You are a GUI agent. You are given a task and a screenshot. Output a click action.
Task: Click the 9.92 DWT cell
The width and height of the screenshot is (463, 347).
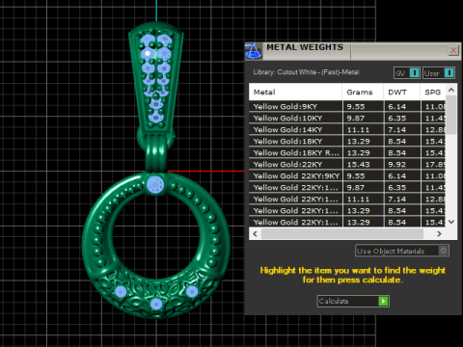tap(402, 164)
